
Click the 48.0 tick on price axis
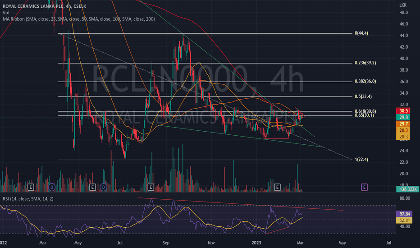point(403,12)
